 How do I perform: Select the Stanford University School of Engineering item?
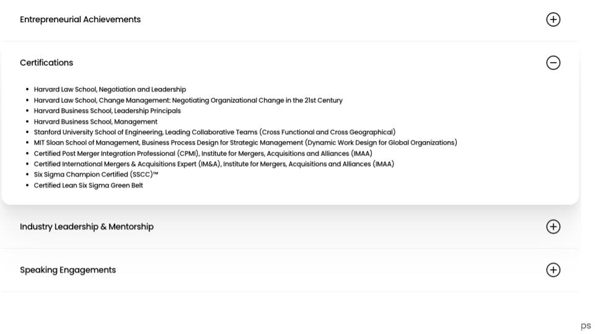pyautogui.click(x=214, y=132)
